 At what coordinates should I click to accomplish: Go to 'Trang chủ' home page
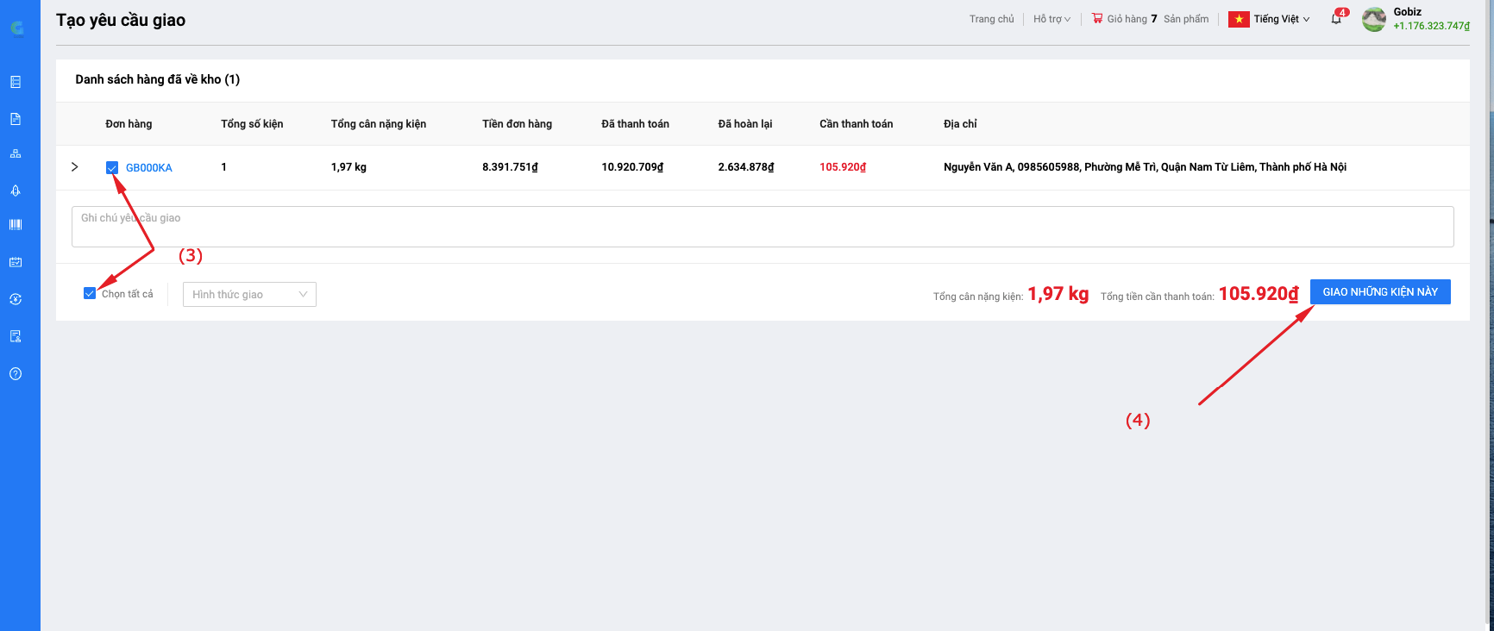pos(991,19)
